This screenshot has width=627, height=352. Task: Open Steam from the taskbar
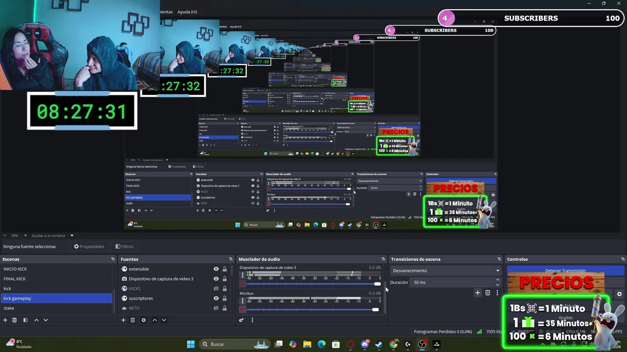point(379,344)
